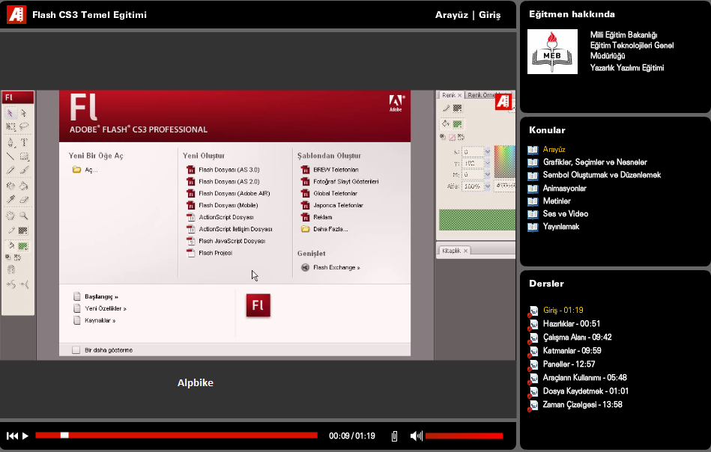Click the Smooth option icon in toolbar
This screenshot has width=711, height=452.
coord(10,284)
